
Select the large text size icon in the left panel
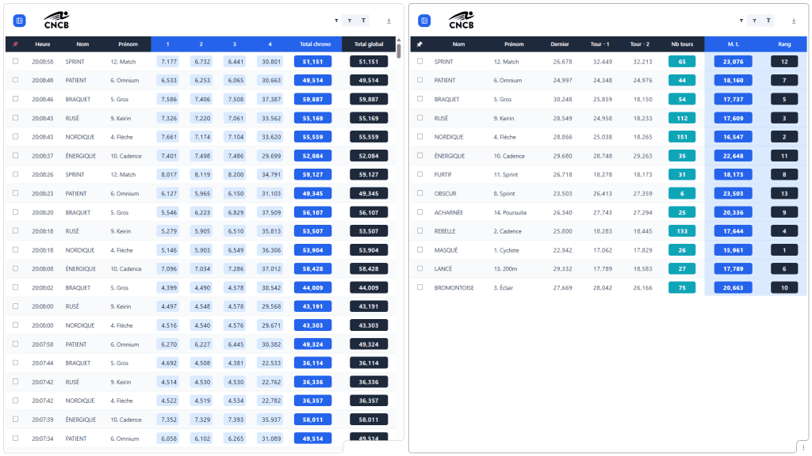[363, 20]
